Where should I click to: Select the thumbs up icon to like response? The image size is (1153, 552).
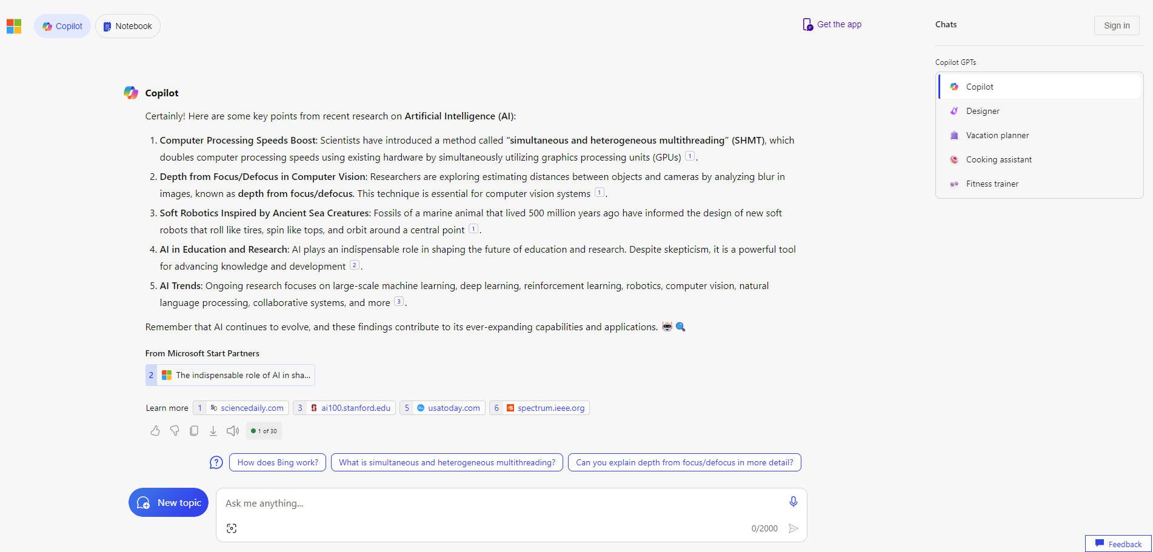click(x=155, y=430)
